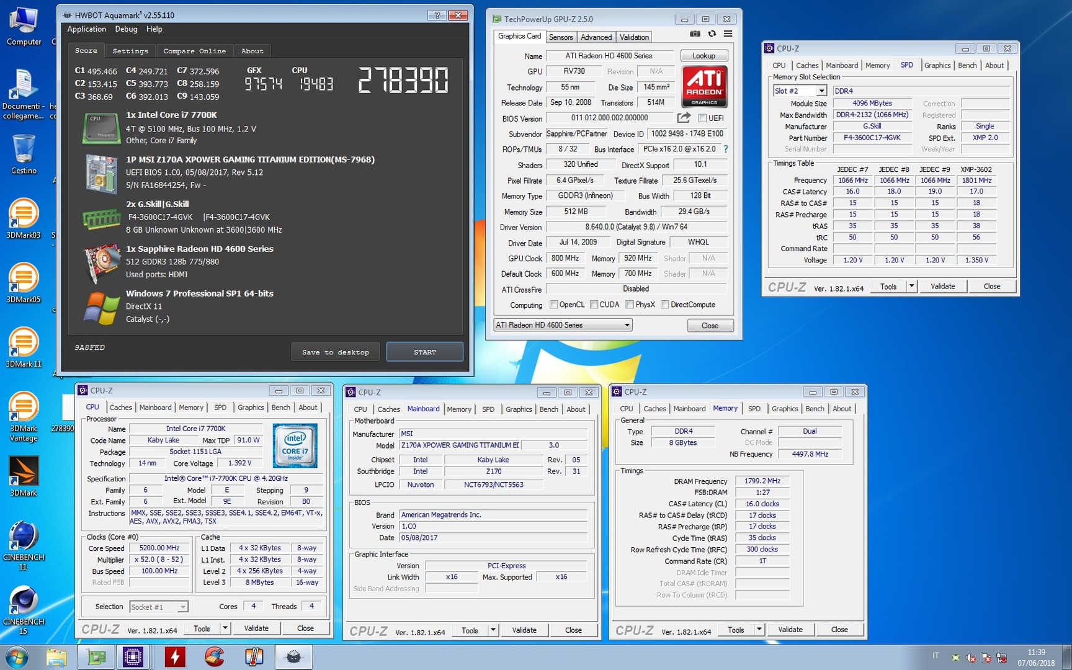This screenshot has width=1072, height=670.
Task: Click the Action Center flag tray icon
Action: coord(986,658)
